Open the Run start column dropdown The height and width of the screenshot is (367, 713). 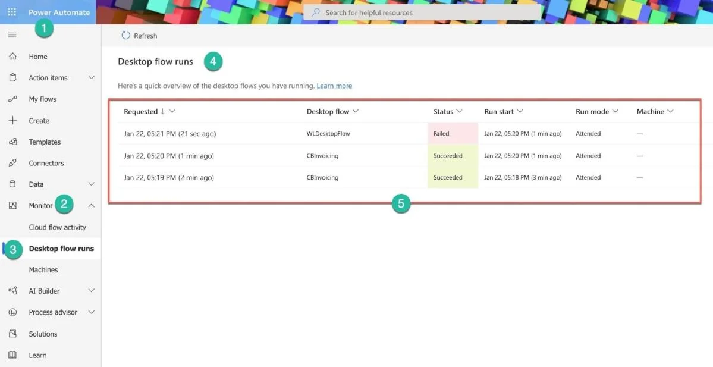click(520, 111)
